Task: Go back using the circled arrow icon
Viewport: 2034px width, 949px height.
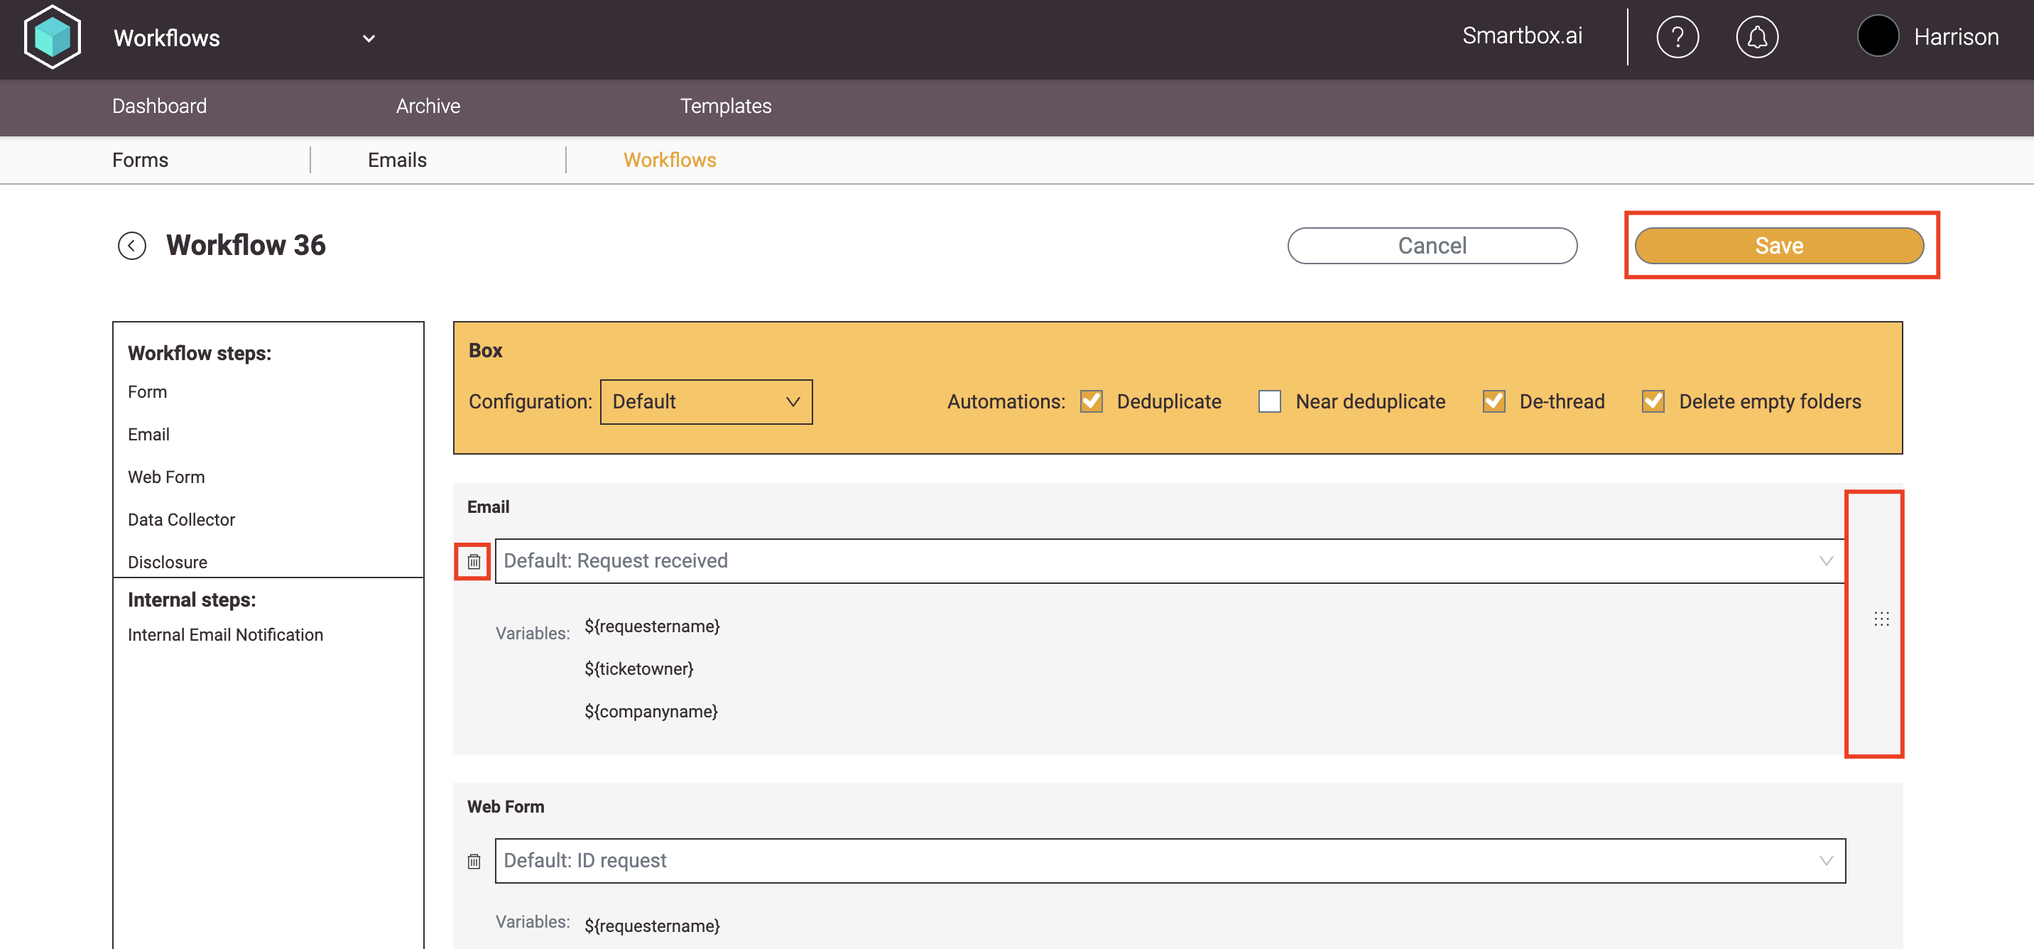Action: pos(132,246)
